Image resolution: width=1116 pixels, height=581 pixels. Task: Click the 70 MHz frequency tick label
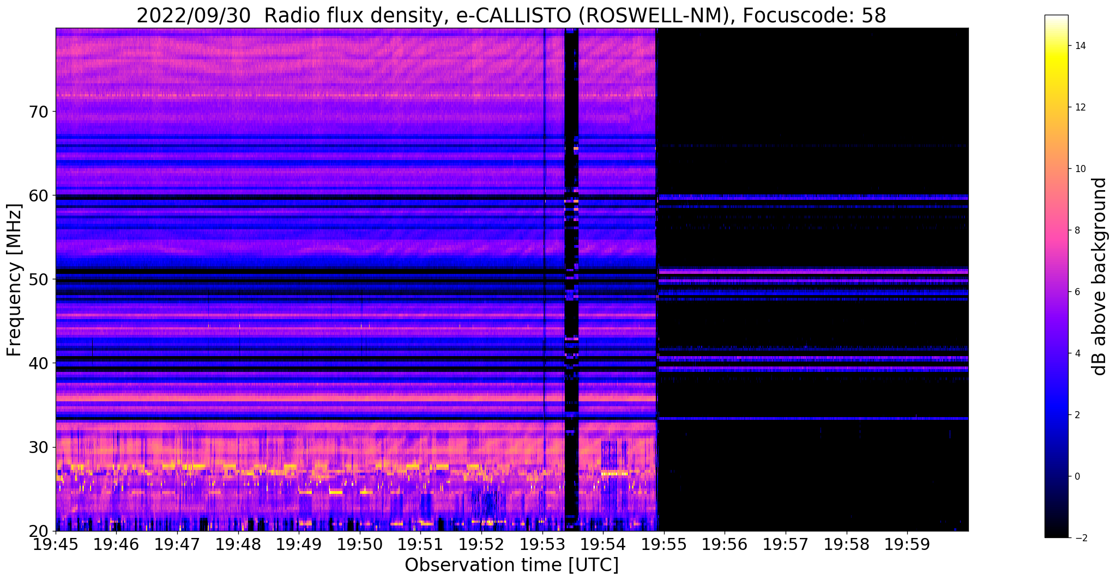click(38, 112)
